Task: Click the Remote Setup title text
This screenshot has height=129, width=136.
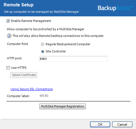Action: (x=19, y=5)
